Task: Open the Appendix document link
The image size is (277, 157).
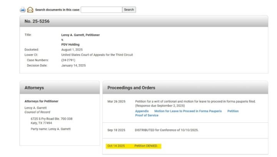Action: [142, 111]
